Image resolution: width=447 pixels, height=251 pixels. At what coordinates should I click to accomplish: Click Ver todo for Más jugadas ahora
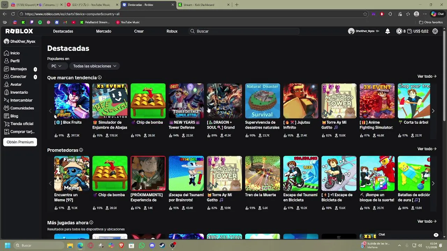pos(427,221)
